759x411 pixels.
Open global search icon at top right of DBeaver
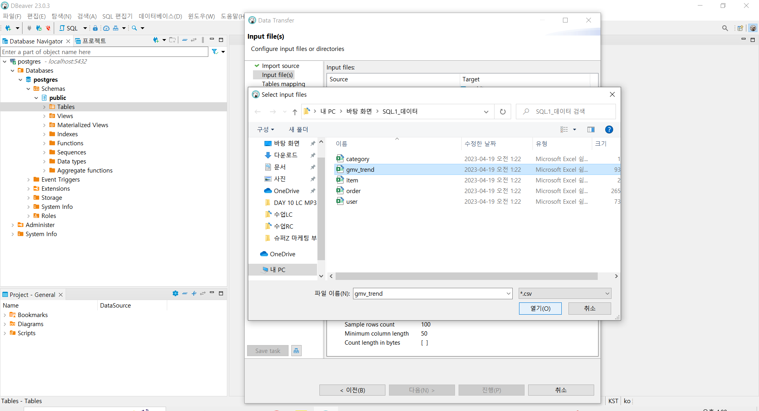point(725,28)
